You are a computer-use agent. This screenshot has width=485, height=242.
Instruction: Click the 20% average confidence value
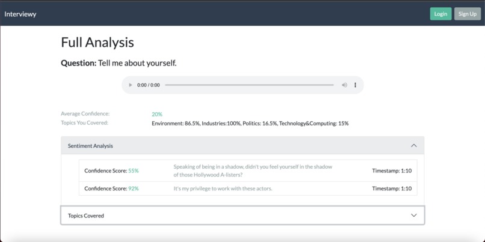[x=157, y=114]
